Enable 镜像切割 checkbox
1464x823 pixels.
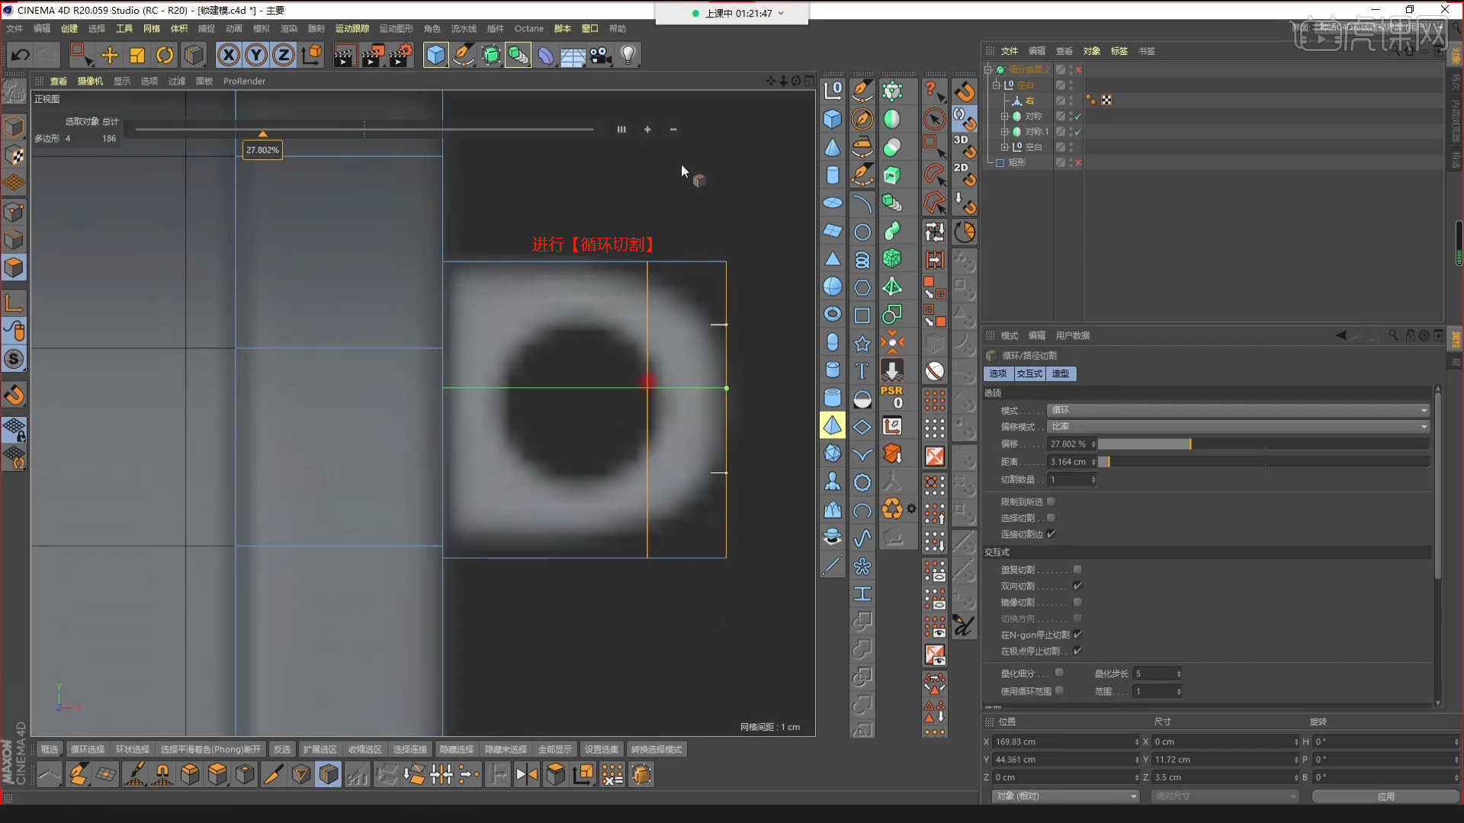click(1077, 602)
